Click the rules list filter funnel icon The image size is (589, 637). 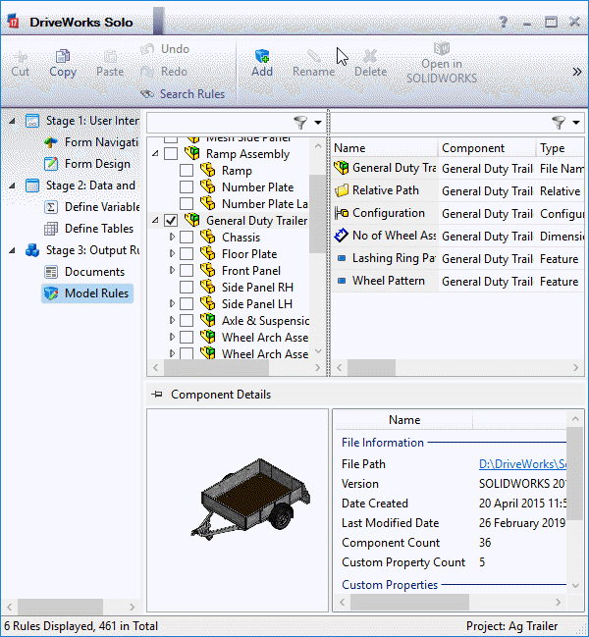(559, 123)
